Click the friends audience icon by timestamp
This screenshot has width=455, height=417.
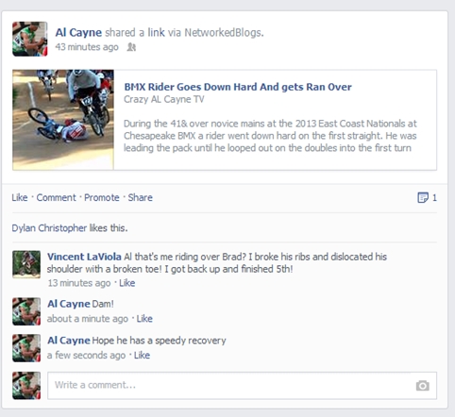[x=131, y=47]
